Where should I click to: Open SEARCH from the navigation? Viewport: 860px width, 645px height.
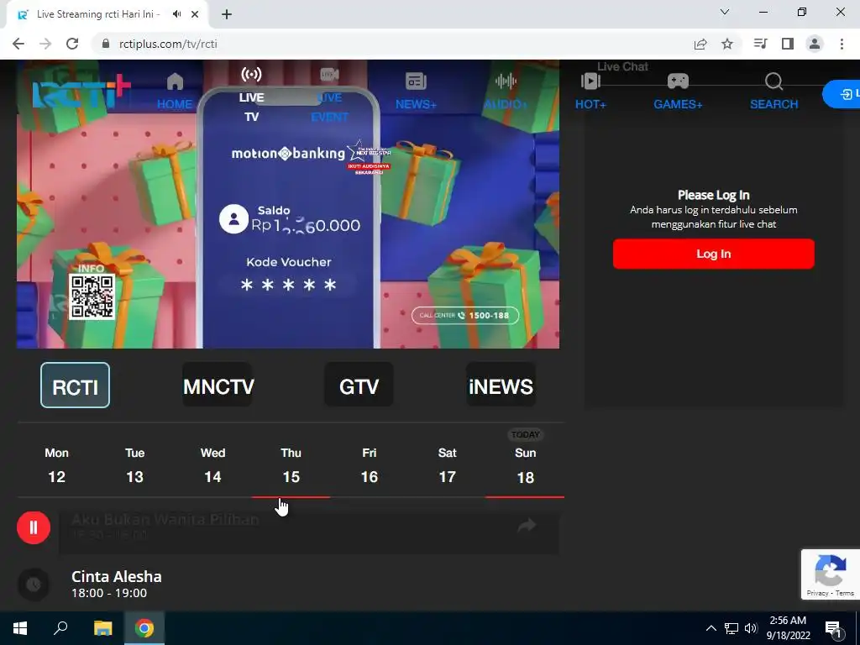pos(773,91)
